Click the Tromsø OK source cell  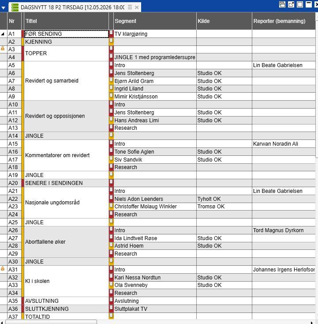pos(224,207)
